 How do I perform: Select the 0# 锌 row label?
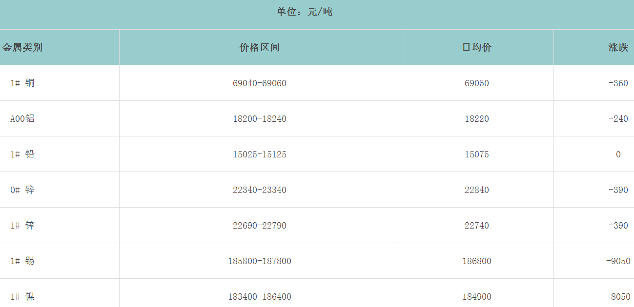22,190
